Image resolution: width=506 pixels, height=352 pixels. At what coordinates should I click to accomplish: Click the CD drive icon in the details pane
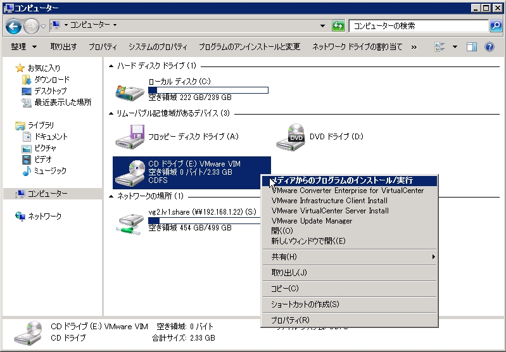28,332
